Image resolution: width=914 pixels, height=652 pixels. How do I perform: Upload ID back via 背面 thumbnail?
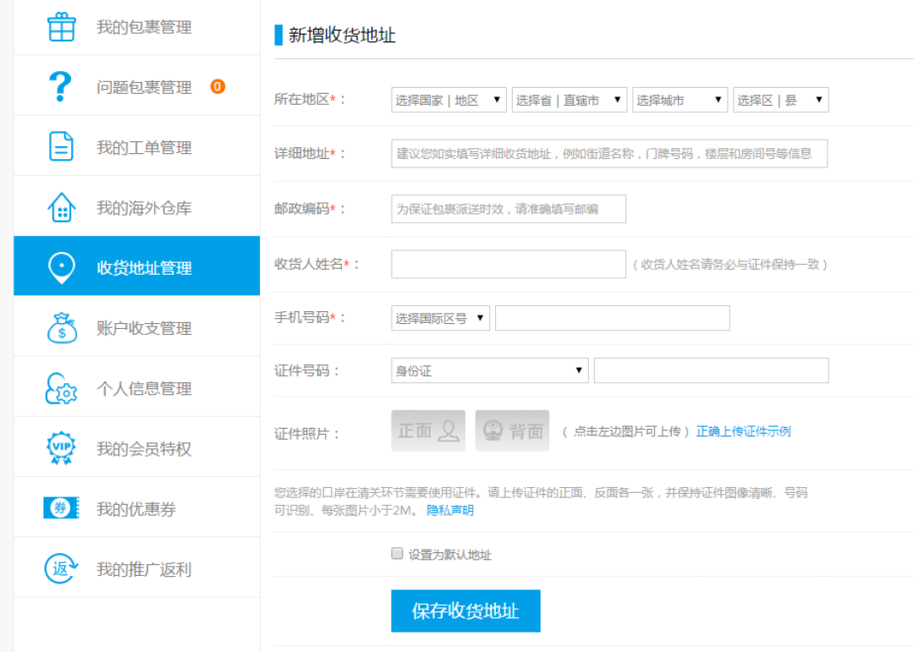[512, 430]
